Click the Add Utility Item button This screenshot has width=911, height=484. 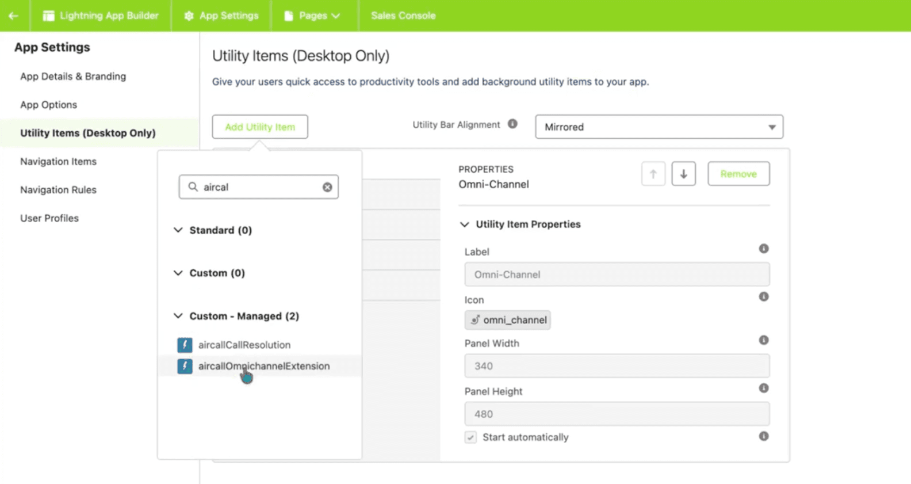coord(260,127)
